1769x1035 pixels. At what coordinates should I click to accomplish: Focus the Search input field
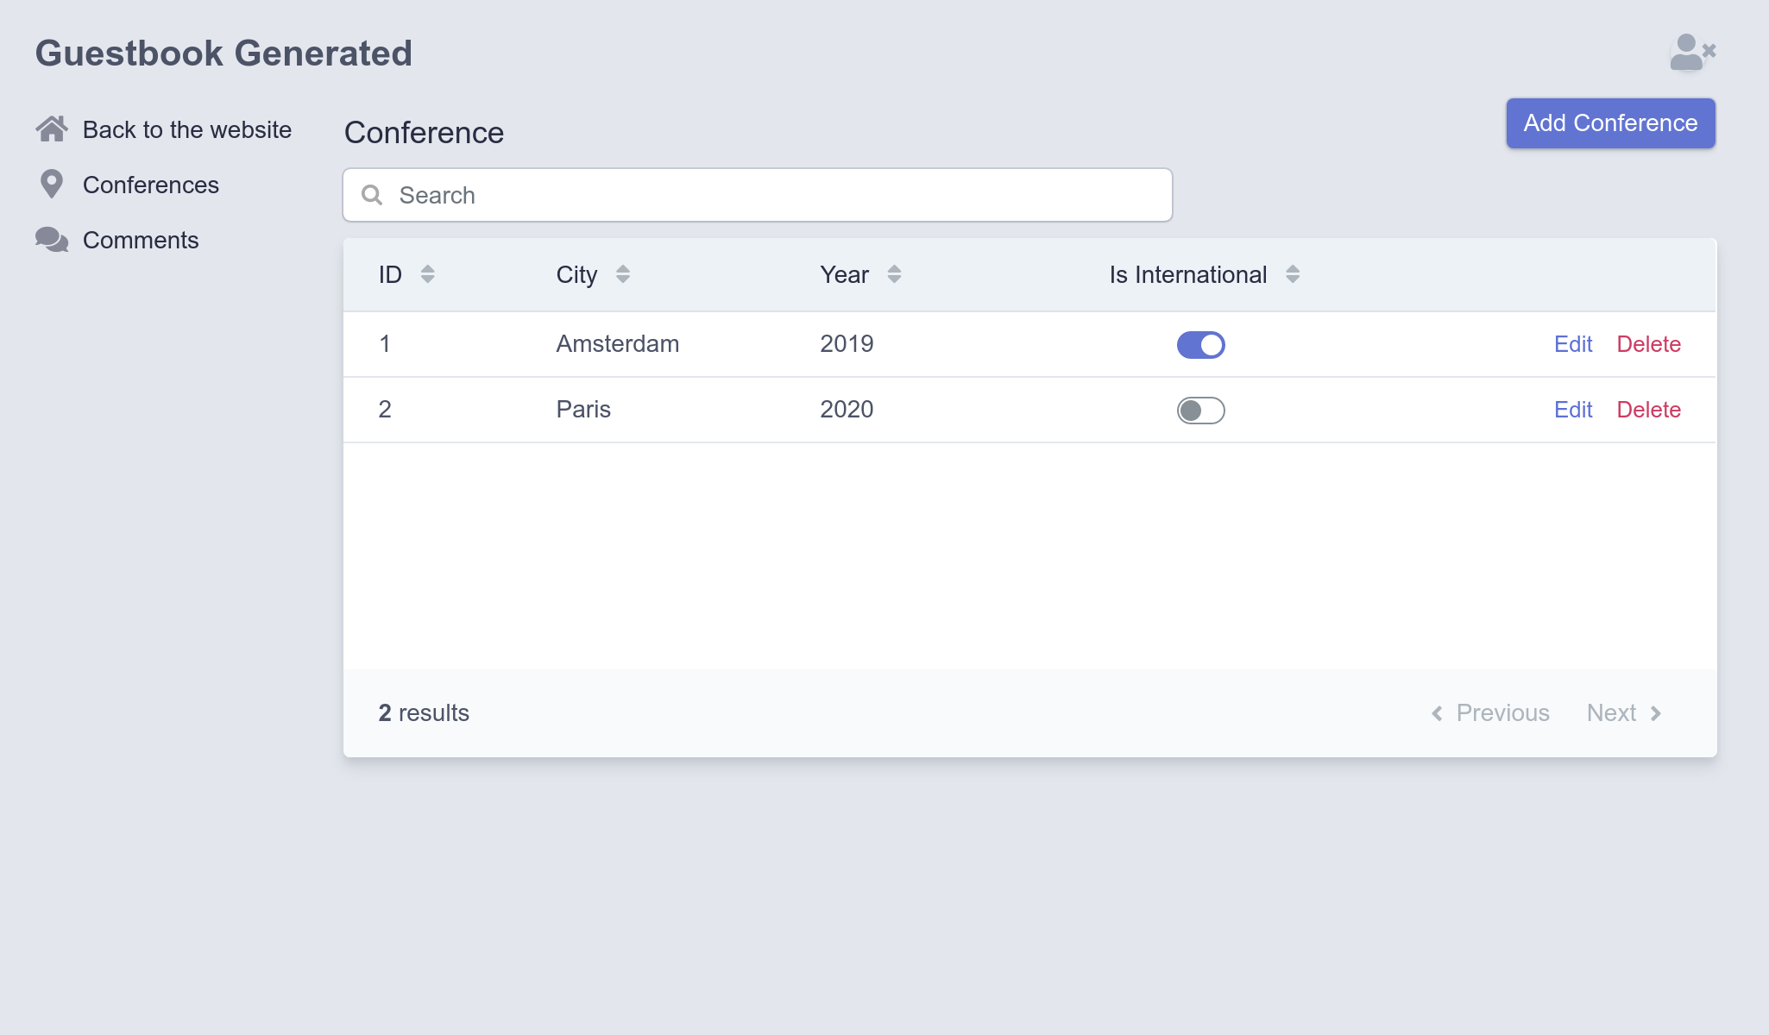click(x=758, y=195)
